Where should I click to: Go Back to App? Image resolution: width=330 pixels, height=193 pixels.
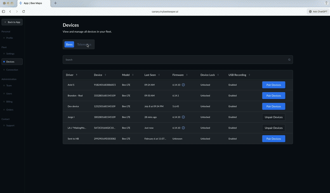[x=12, y=22]
